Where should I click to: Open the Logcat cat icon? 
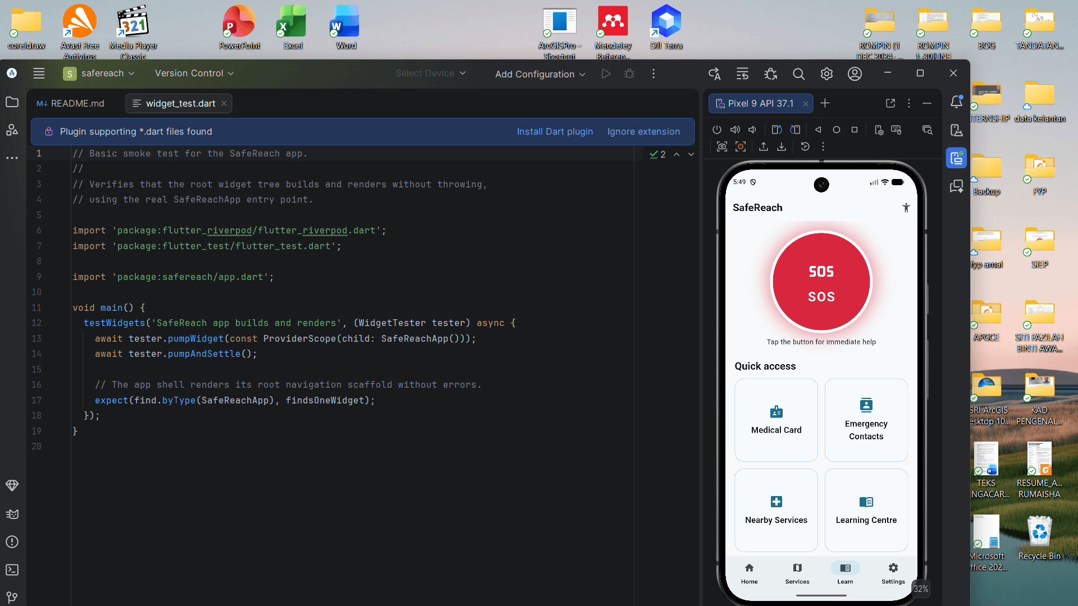12,514
